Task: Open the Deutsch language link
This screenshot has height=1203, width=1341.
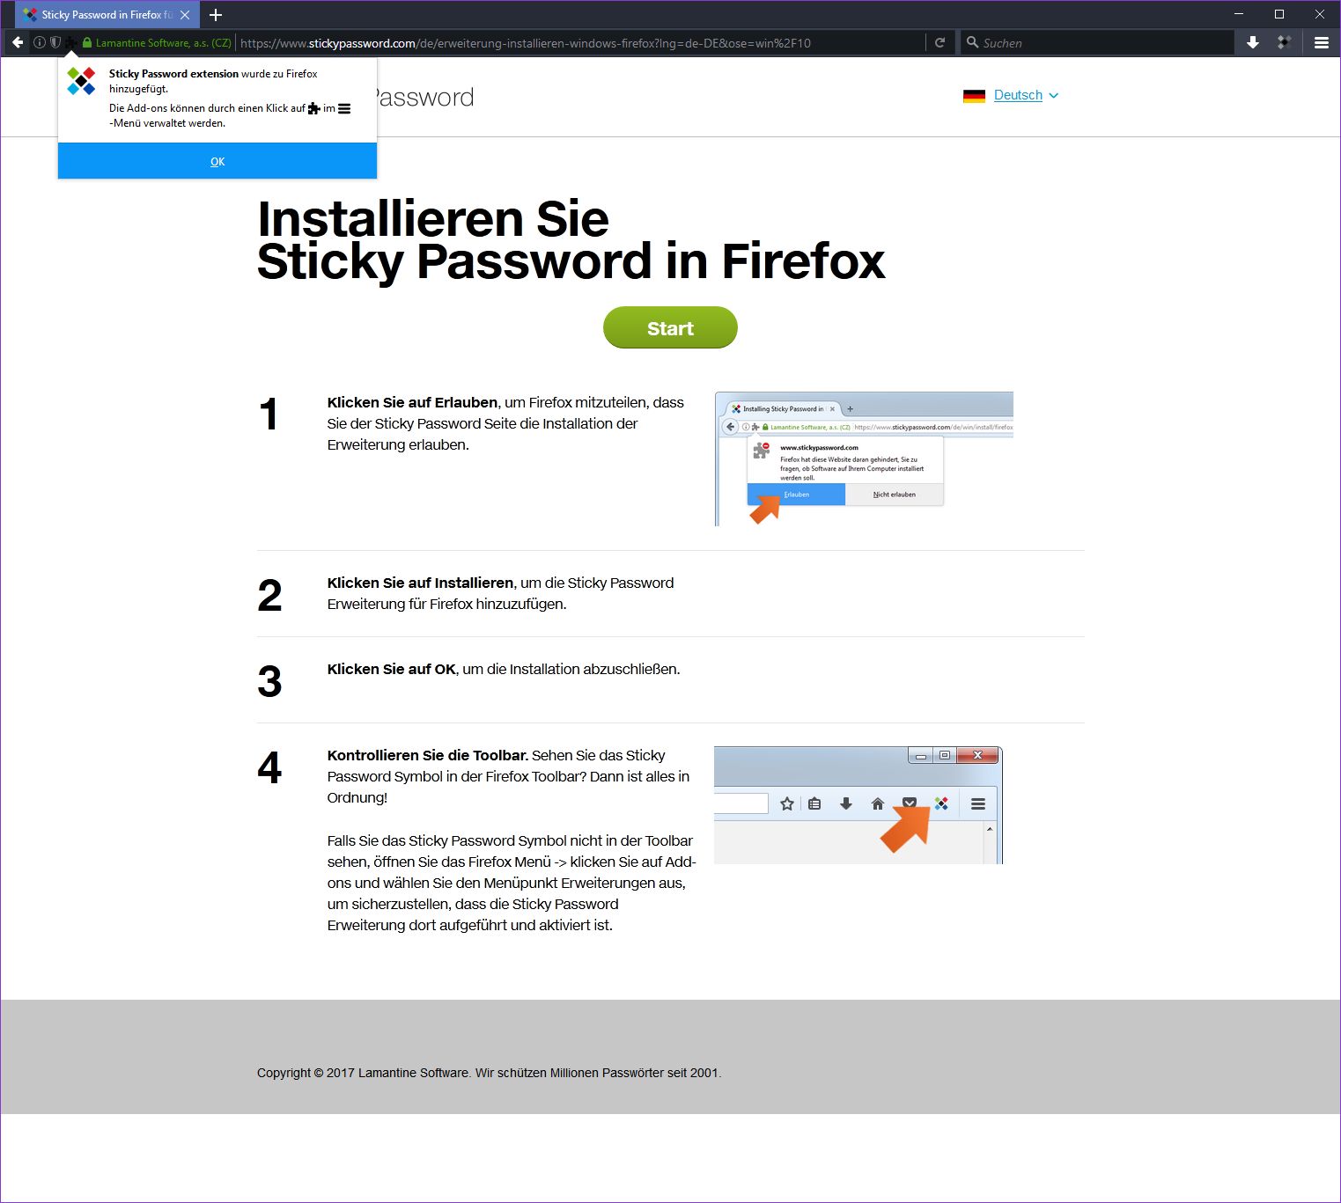Action: point(1018,95)
